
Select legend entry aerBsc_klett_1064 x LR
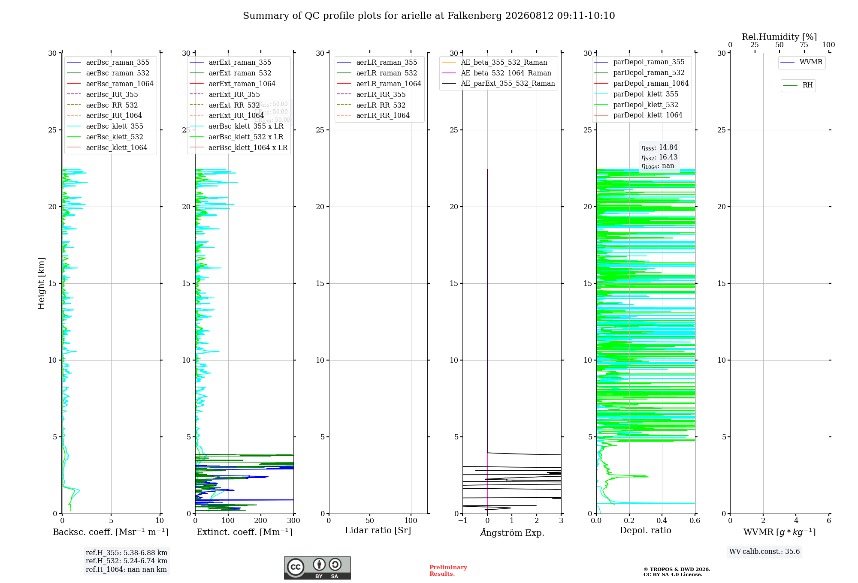[239, 148]
